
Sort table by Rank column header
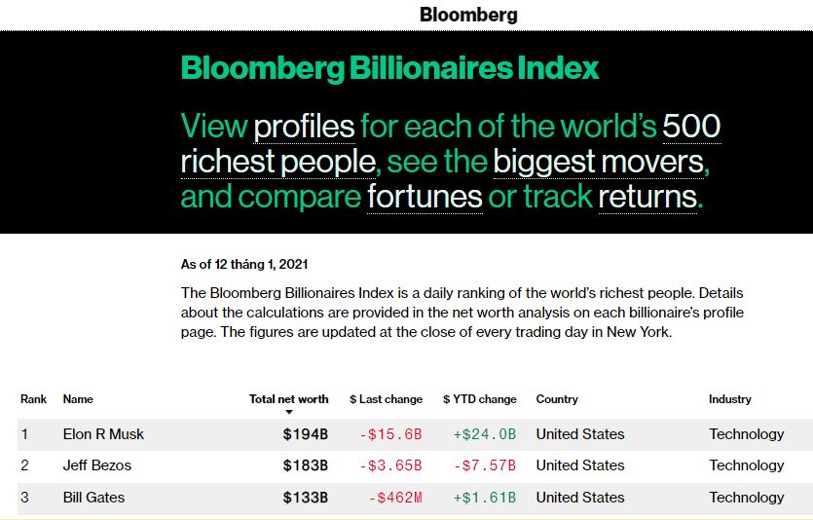point(33,399)
